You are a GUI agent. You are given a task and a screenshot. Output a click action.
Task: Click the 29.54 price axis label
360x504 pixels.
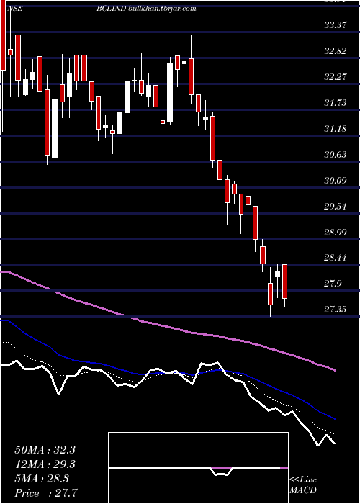click(x=336, y=206)
